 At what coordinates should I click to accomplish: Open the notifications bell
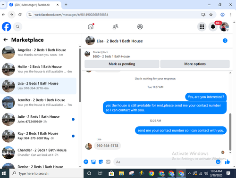213,26
